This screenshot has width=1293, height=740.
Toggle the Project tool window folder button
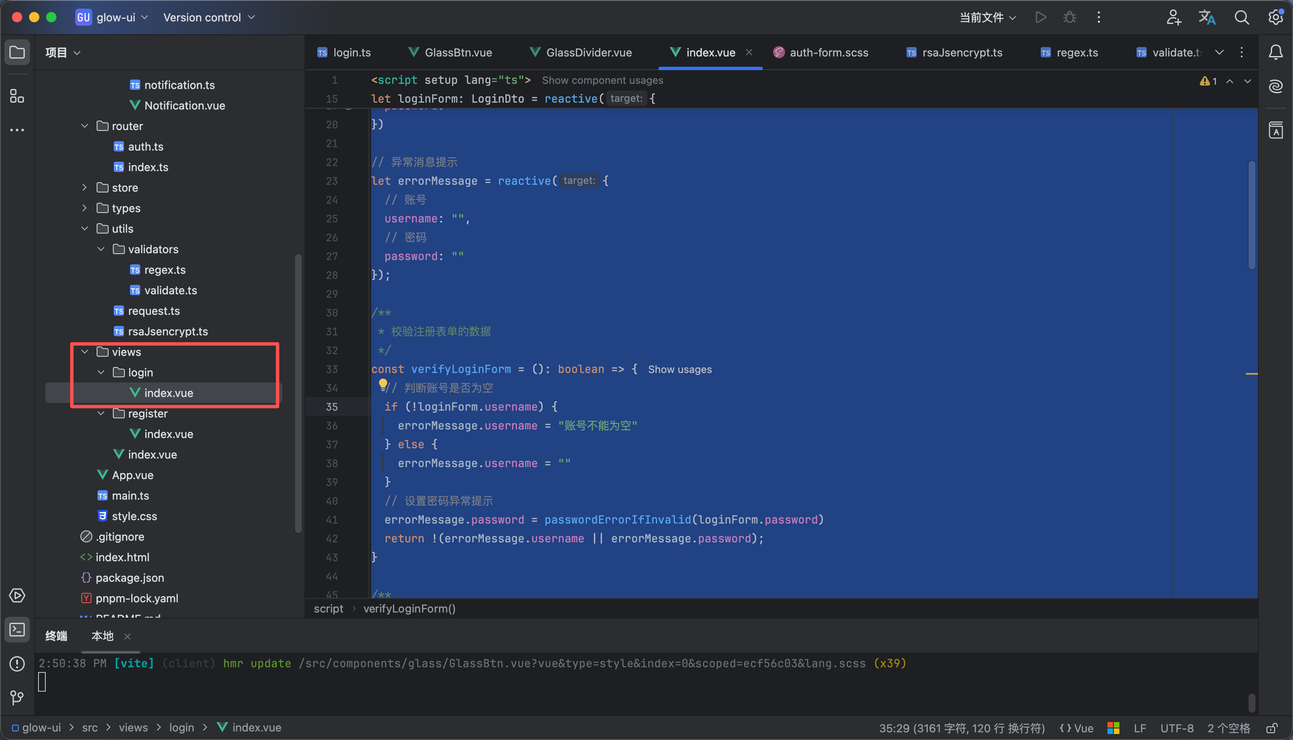click(x=17, y=52)
